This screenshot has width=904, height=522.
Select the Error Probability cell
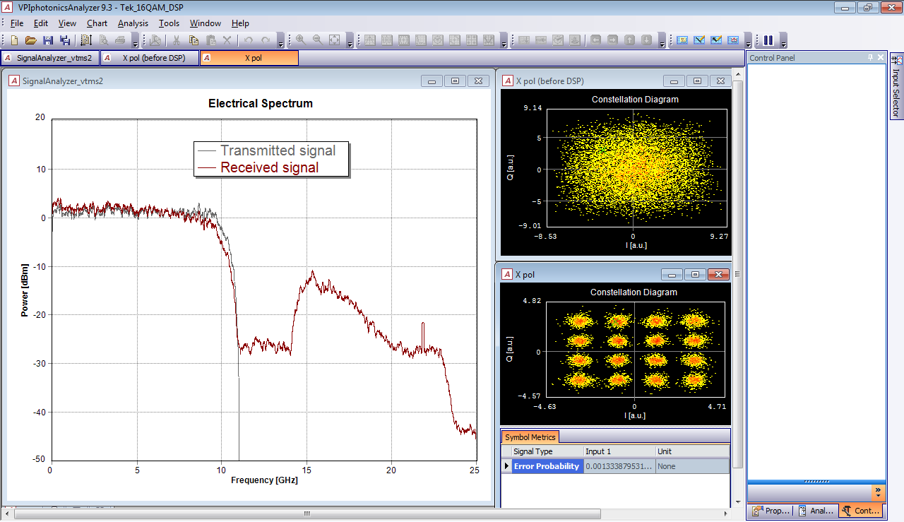pos(547,466)
